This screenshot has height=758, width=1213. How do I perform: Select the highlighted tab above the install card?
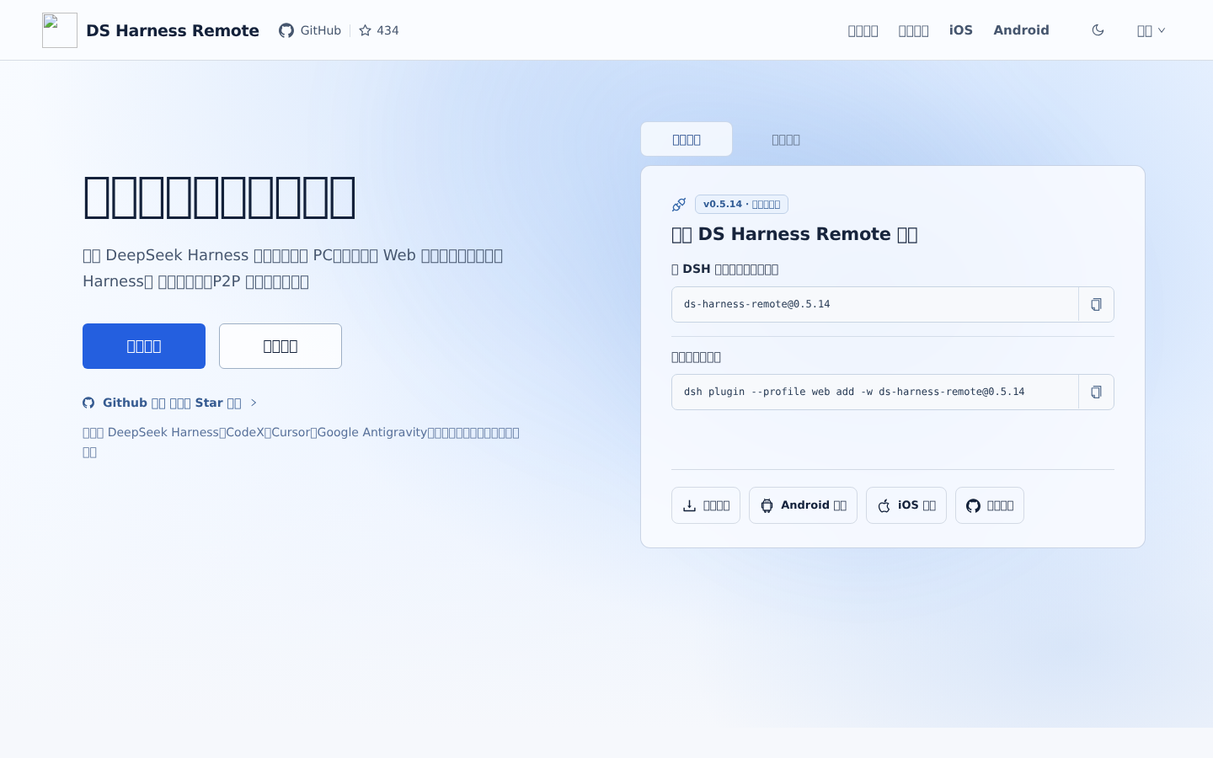point(687,139)
